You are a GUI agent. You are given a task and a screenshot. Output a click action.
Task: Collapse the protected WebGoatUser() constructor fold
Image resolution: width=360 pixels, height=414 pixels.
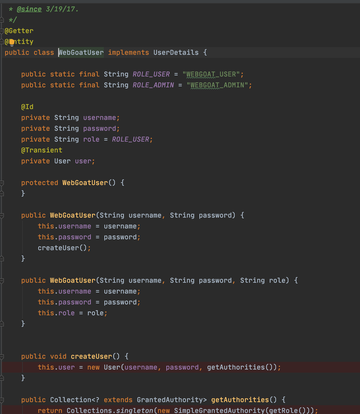click(2, 183)
